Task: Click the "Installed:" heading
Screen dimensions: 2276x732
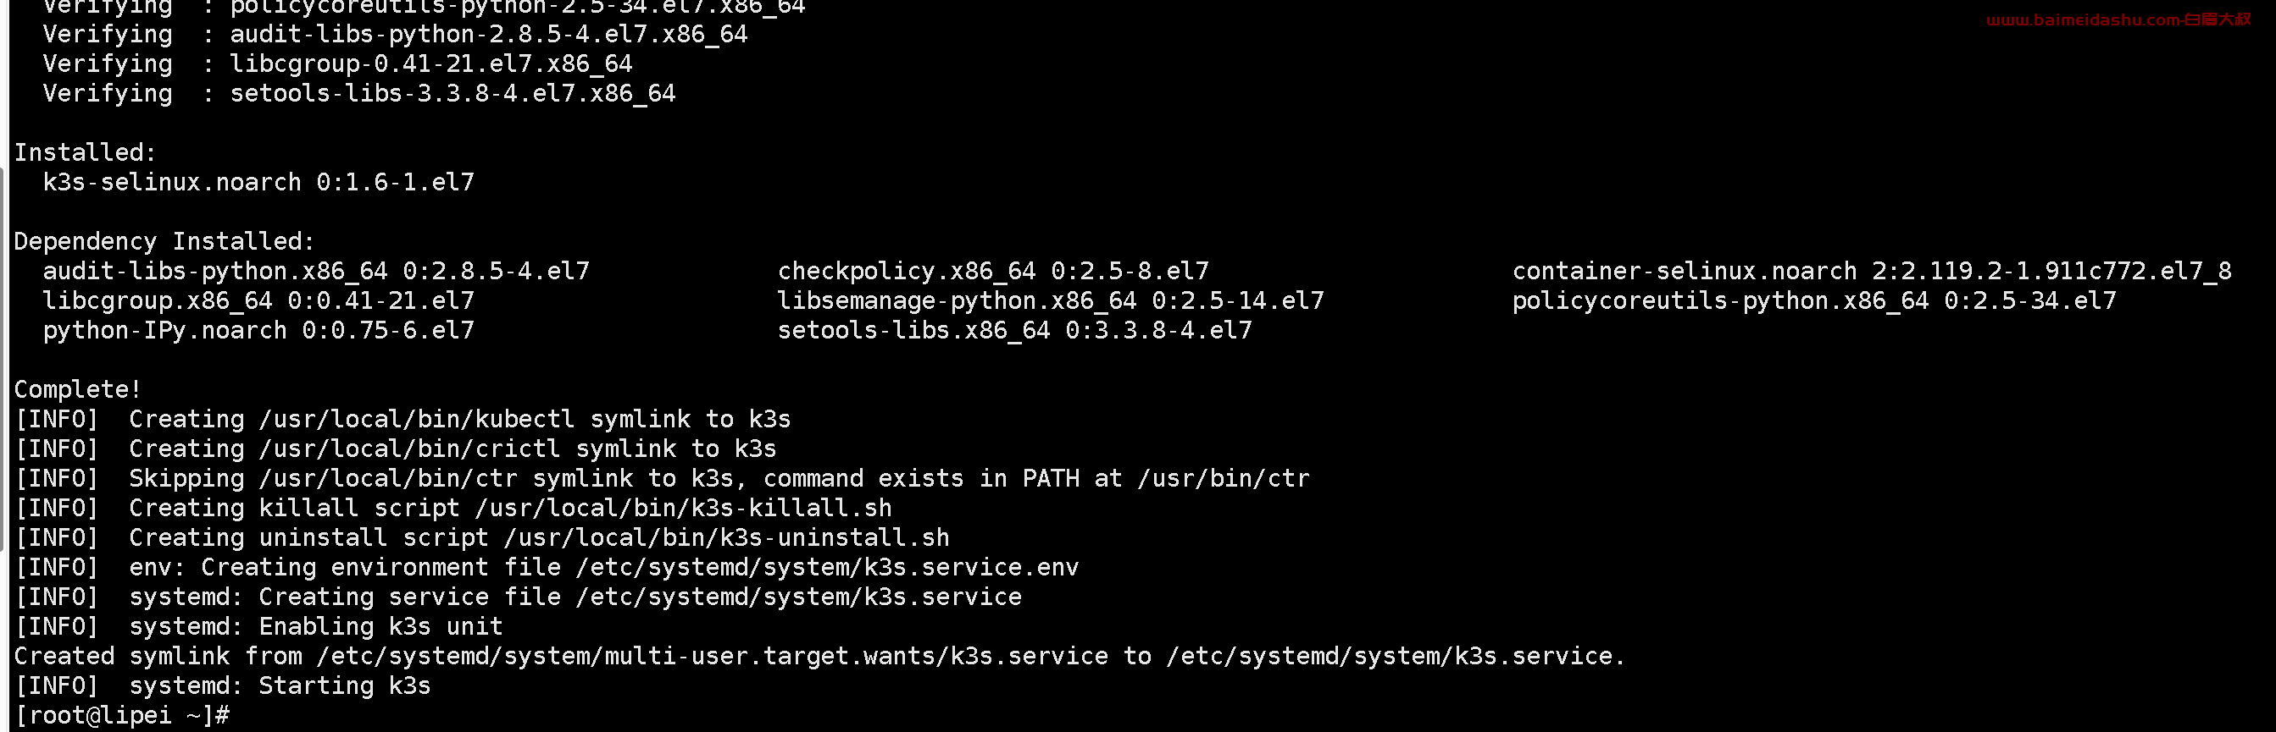Action: click(85, 152)
